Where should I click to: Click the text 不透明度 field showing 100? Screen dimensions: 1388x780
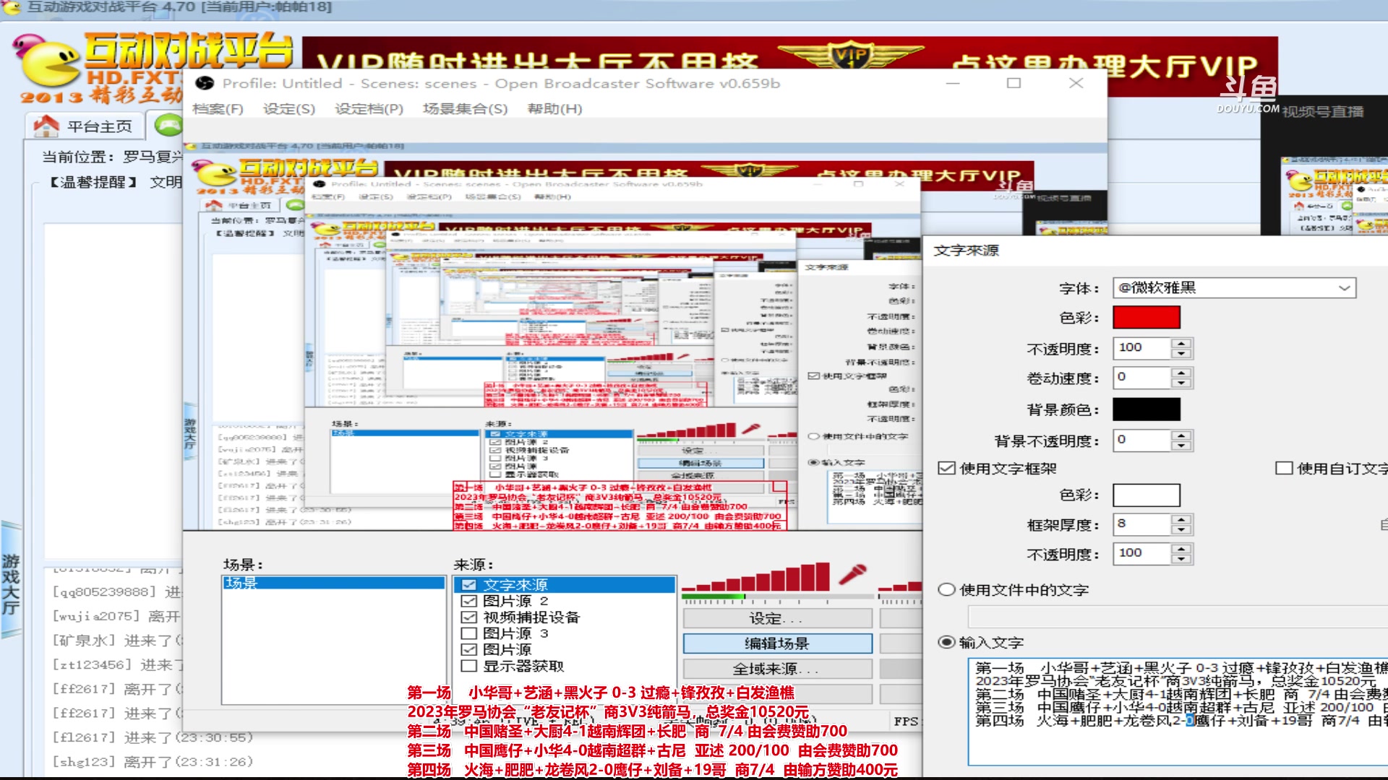tap(1142, 348)
